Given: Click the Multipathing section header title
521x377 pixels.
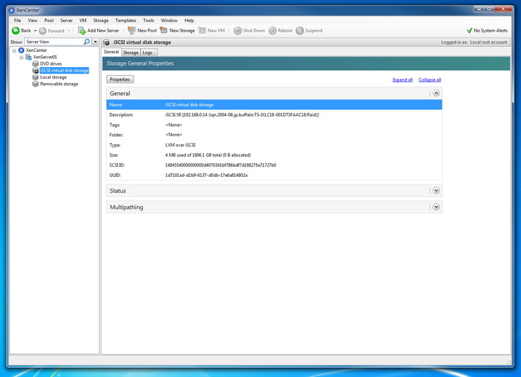Looking at the screenshot, I should pos(126,207).
